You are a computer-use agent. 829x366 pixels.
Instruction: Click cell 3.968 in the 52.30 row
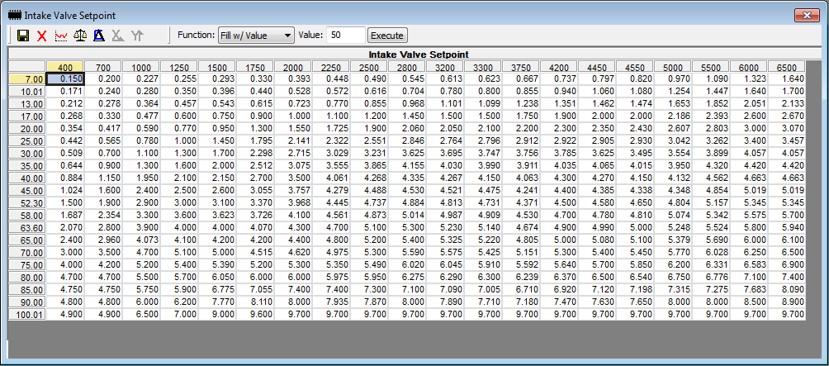click(x=293, y=203)
